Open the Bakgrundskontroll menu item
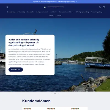Screen dimensions: 110x110 pos(42,12)
